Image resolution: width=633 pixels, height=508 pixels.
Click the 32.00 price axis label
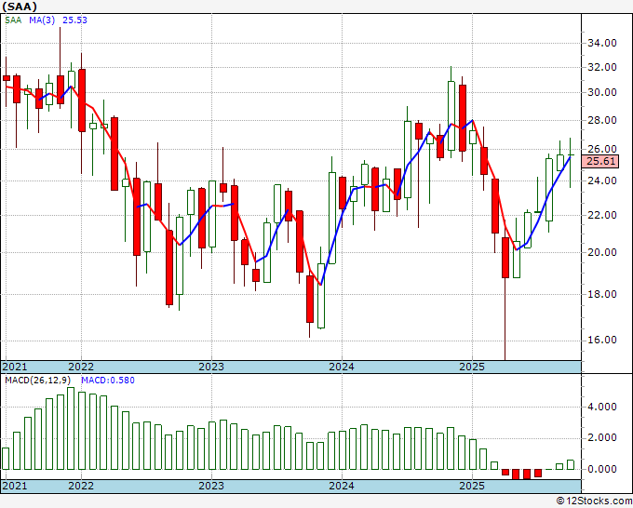[x=602, y=67]
